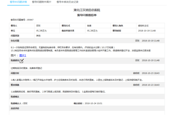Click the 督导时间 value 2018-10-19 11:48
Image resolution: width=173 pixels, height=115 pixels.
click(x=147, y=31)
